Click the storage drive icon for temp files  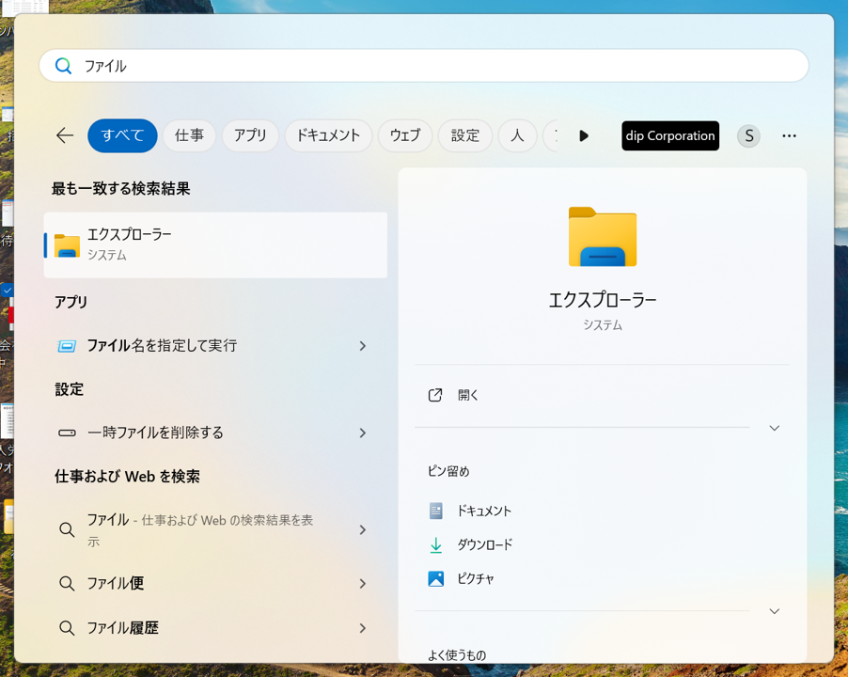[67, 433]
